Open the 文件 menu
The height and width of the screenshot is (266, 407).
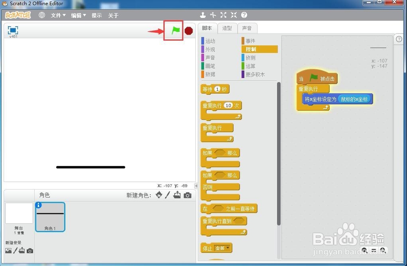click(x=58, y=15)
